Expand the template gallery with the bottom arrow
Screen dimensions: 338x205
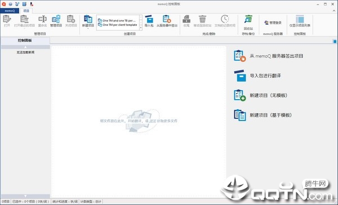pos(141,28)
